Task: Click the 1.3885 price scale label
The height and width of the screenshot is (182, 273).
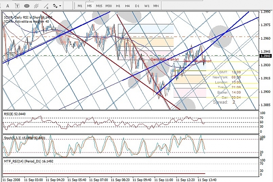Action: 265,105
